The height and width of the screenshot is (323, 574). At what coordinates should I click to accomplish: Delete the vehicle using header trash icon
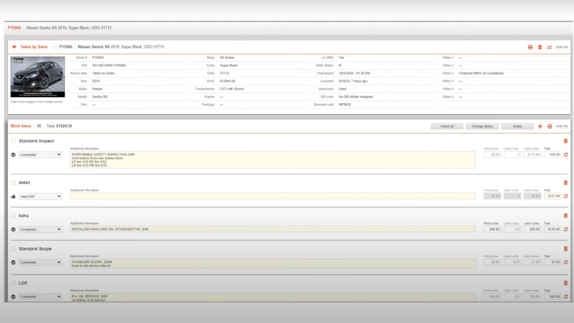pos(540,47)
